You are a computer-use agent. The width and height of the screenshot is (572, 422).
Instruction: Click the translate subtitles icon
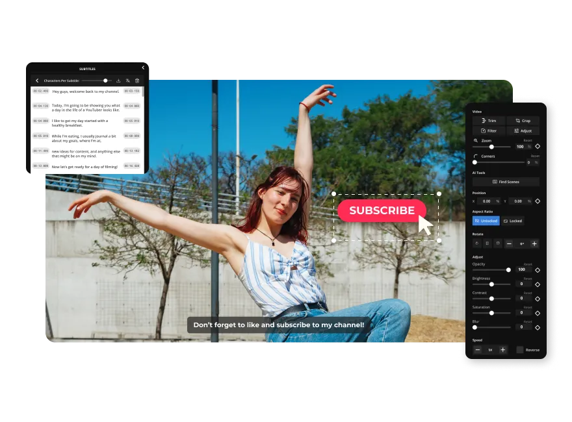point(128,81)
